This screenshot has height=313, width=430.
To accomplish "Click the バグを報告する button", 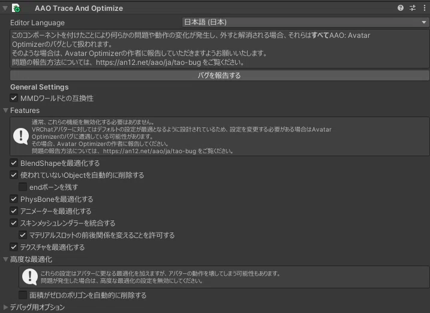I will (219, 75).
